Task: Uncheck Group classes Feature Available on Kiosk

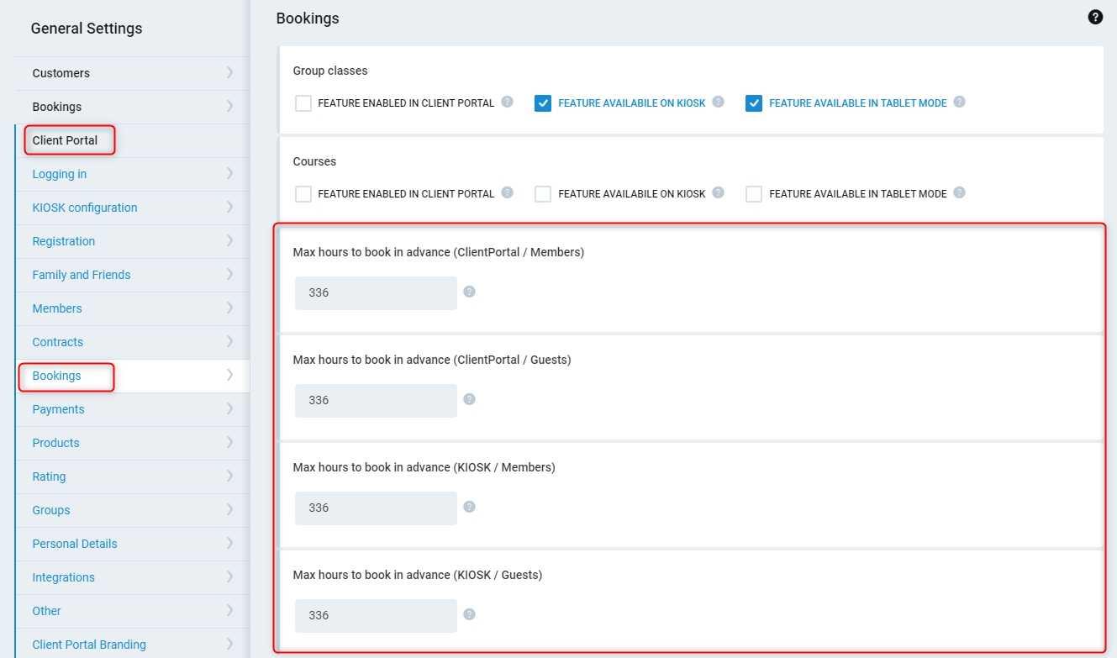Action: [543, 103]
